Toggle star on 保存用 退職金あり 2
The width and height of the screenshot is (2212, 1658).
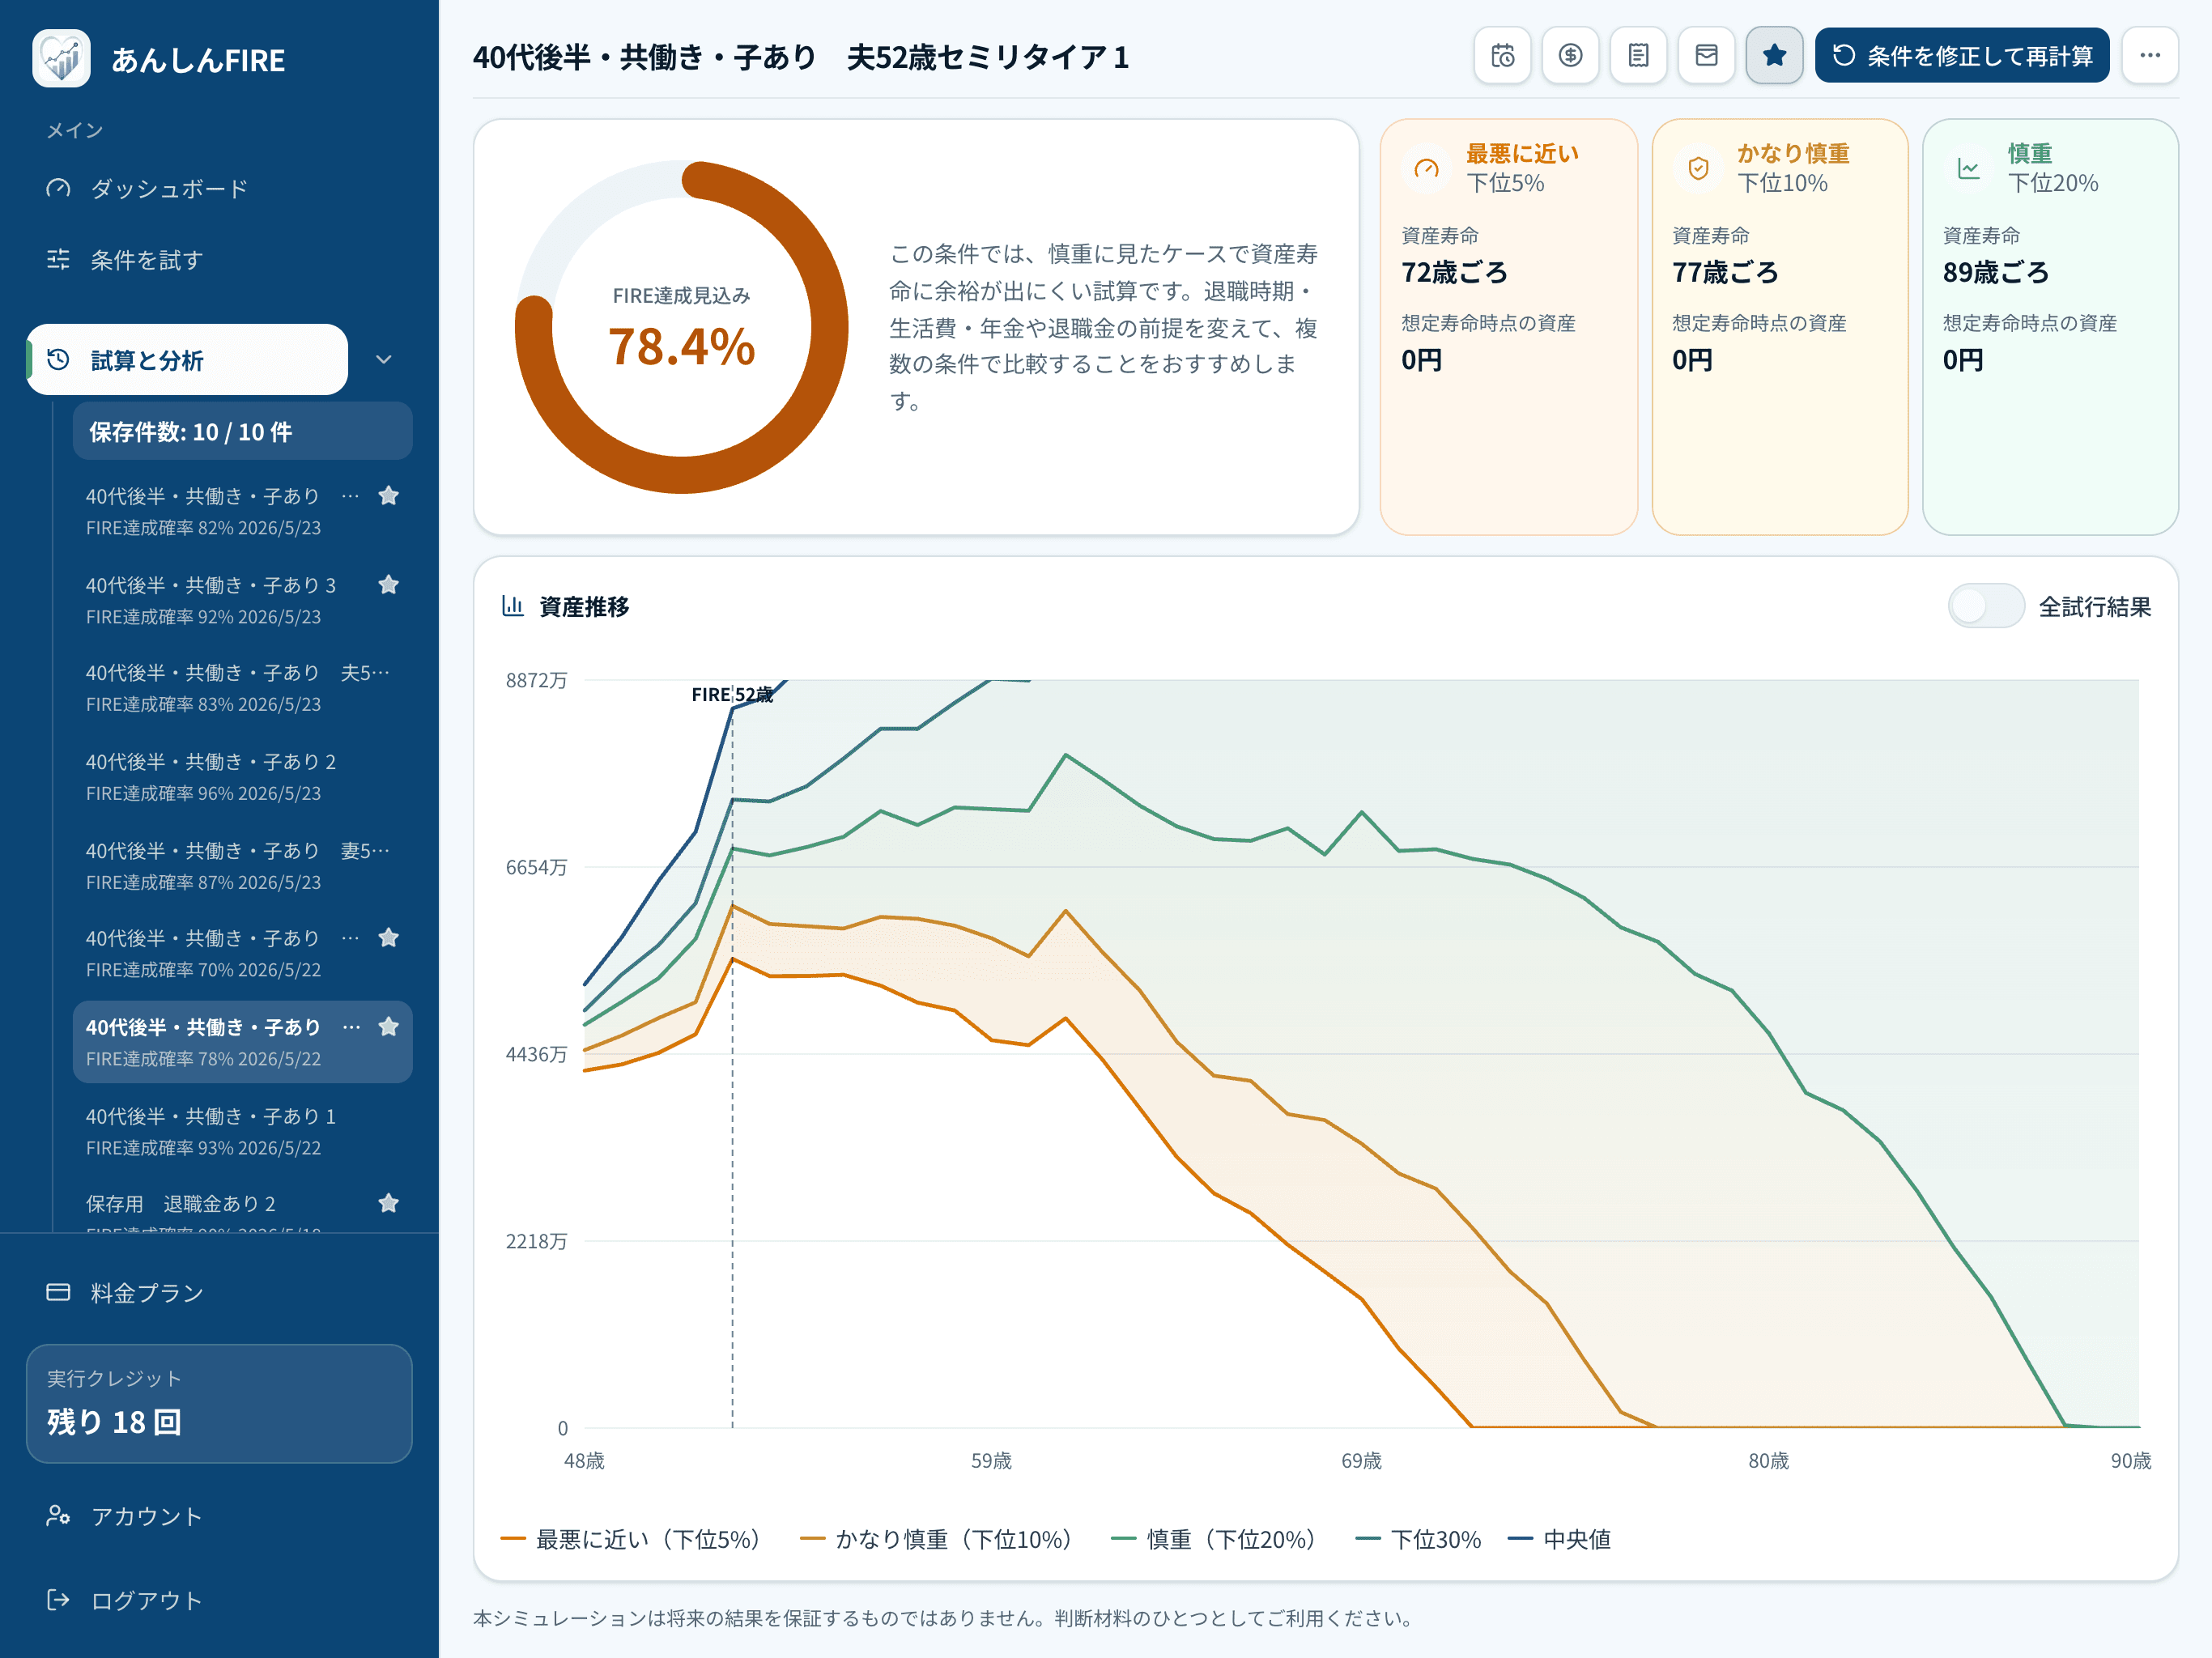[389, 1203]
